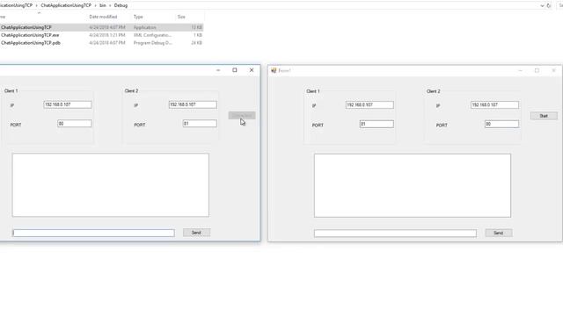563x316 pixels.
Task: Click the Program Debug type cell
Action: coord(153,43)
